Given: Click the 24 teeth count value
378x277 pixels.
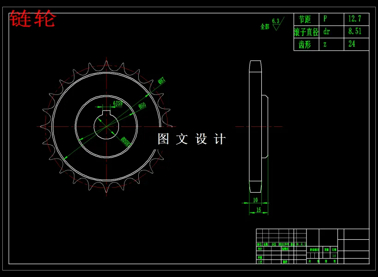Looking at the screenshot, I should tap(352, 44).
